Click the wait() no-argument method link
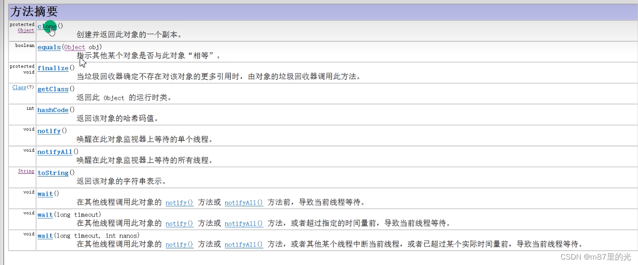 (44, 193)
